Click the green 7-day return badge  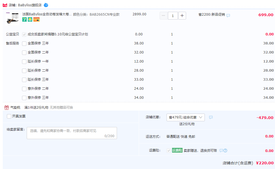(x=24, y=19)
